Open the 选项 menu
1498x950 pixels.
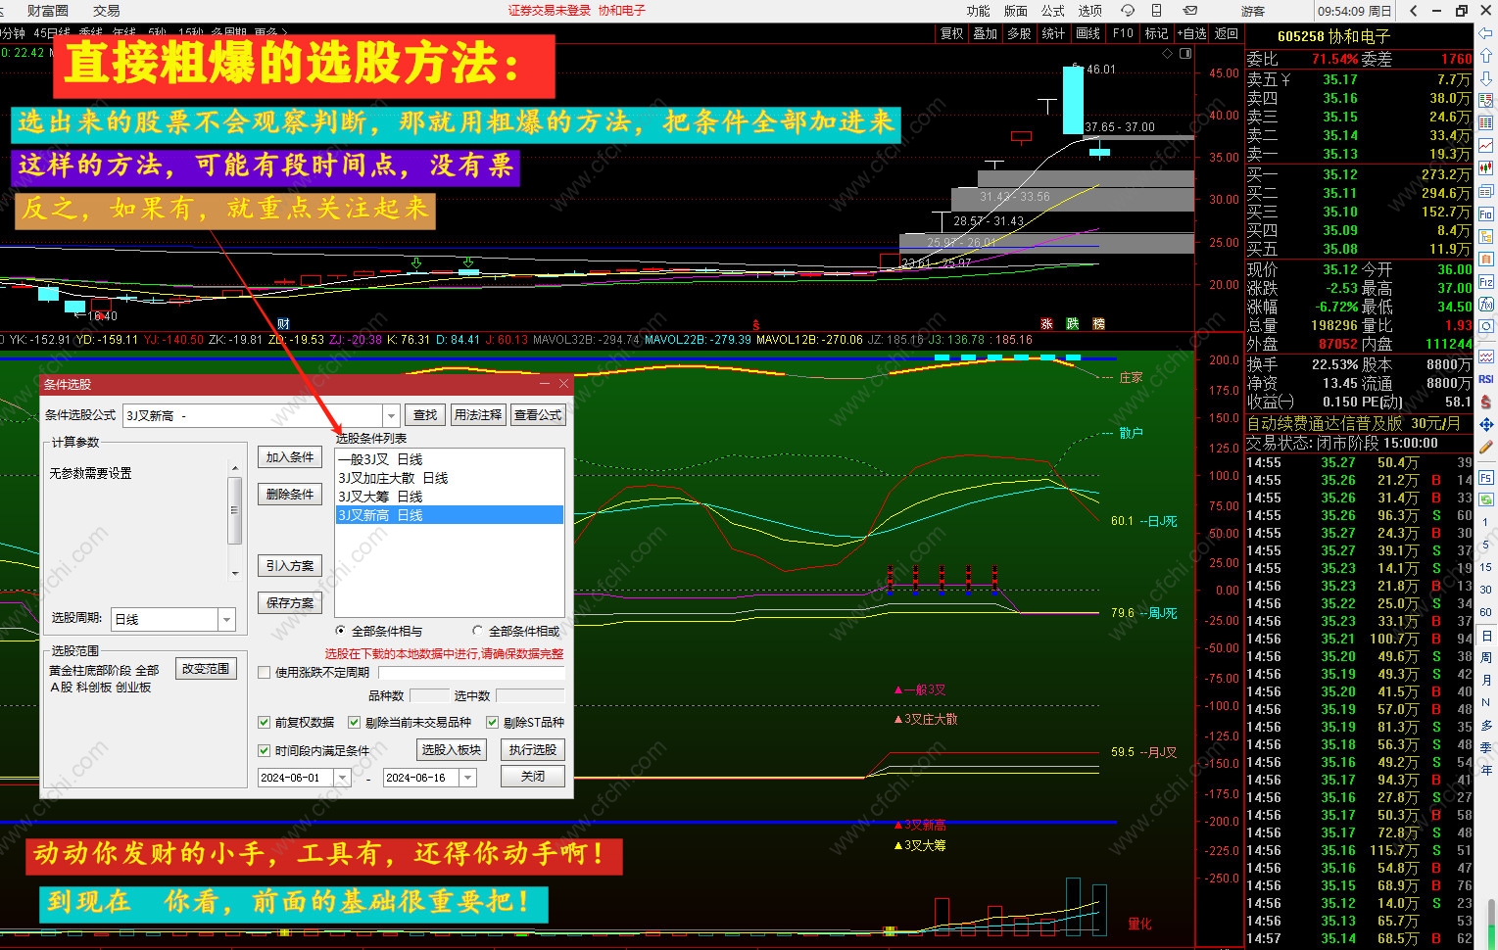(1090, 11)
